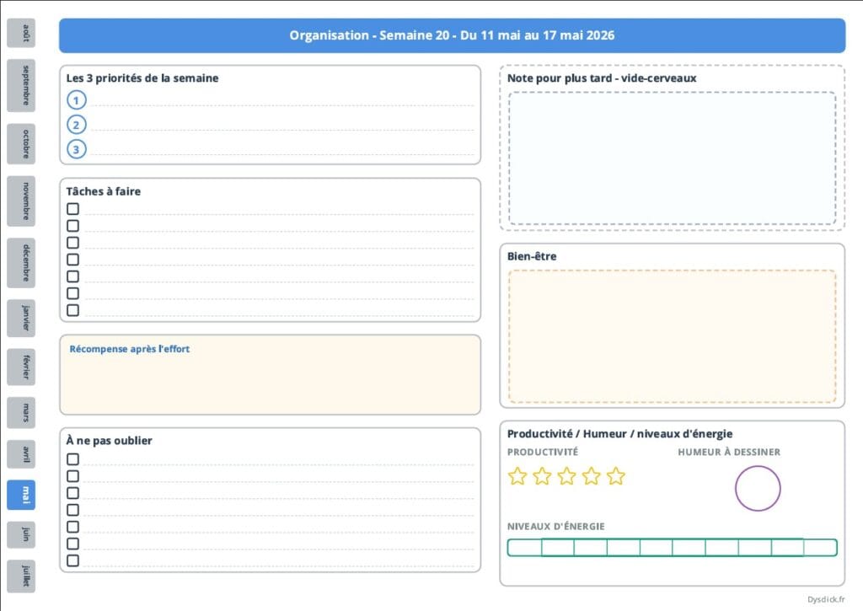Click the first productivity star
The image size is (863, 611).
click(517, 476)
